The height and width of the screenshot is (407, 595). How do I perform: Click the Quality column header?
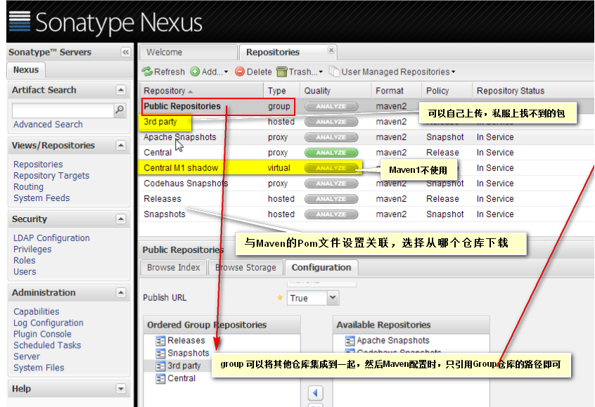click(x=335, y=91)
